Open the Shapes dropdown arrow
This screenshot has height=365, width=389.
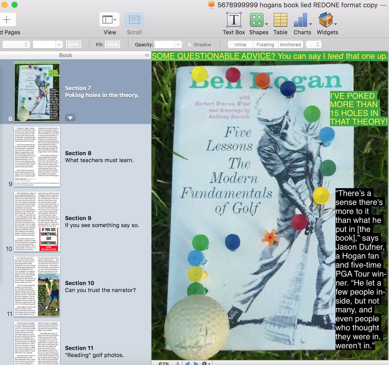266,24
